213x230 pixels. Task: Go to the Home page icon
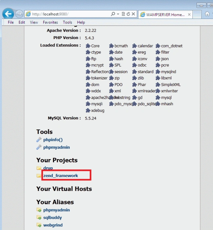coord(207,14)
